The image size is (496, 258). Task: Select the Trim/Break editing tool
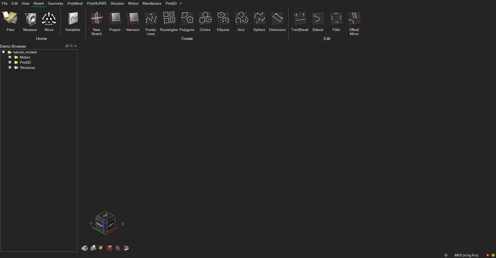click(x=300, y=21)
